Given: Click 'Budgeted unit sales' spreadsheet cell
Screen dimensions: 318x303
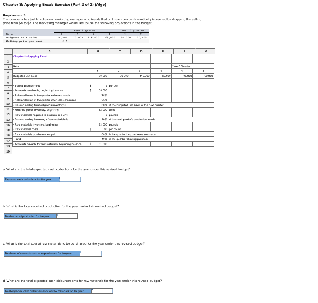Looking at the screenshot, I should pos(50,76).
